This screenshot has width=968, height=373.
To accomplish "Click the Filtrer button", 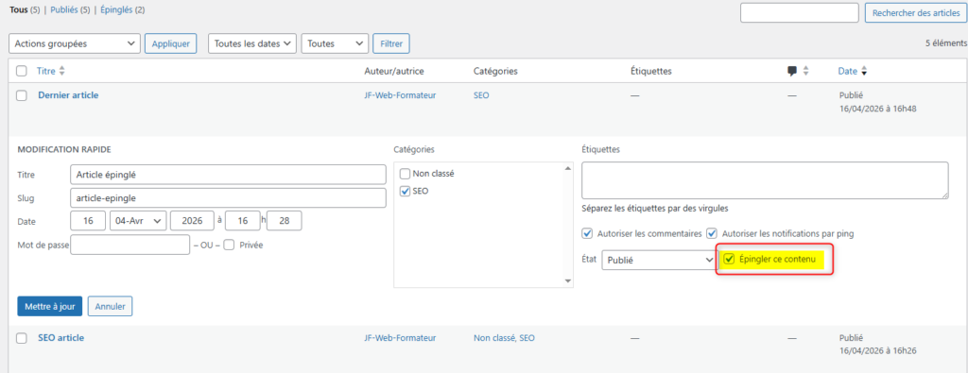I will tap(391, 43).
